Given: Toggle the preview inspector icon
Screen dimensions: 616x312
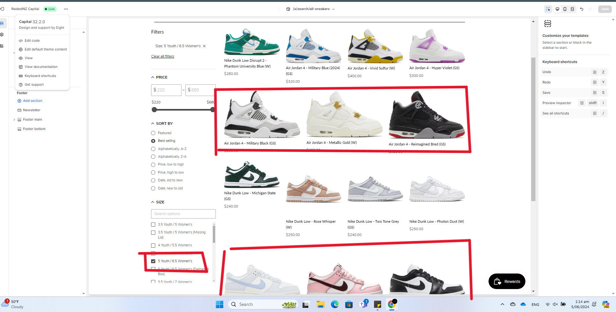Looking at the screenshot, I should (548, 9).
